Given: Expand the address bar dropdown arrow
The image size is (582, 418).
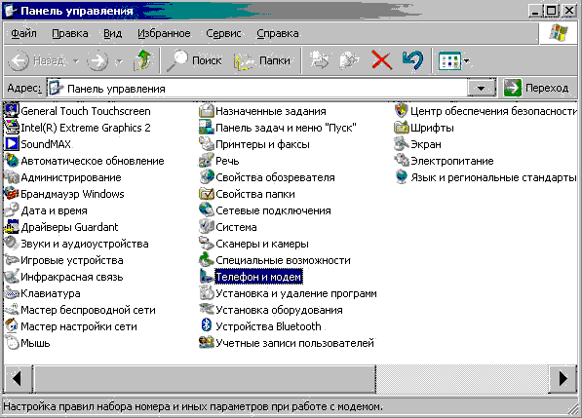Looking at the screenshot, I should tap(482, 89).
